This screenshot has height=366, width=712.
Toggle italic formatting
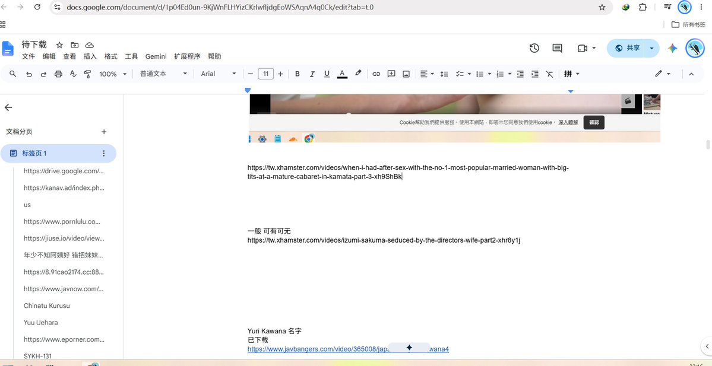tap(312, 74)
